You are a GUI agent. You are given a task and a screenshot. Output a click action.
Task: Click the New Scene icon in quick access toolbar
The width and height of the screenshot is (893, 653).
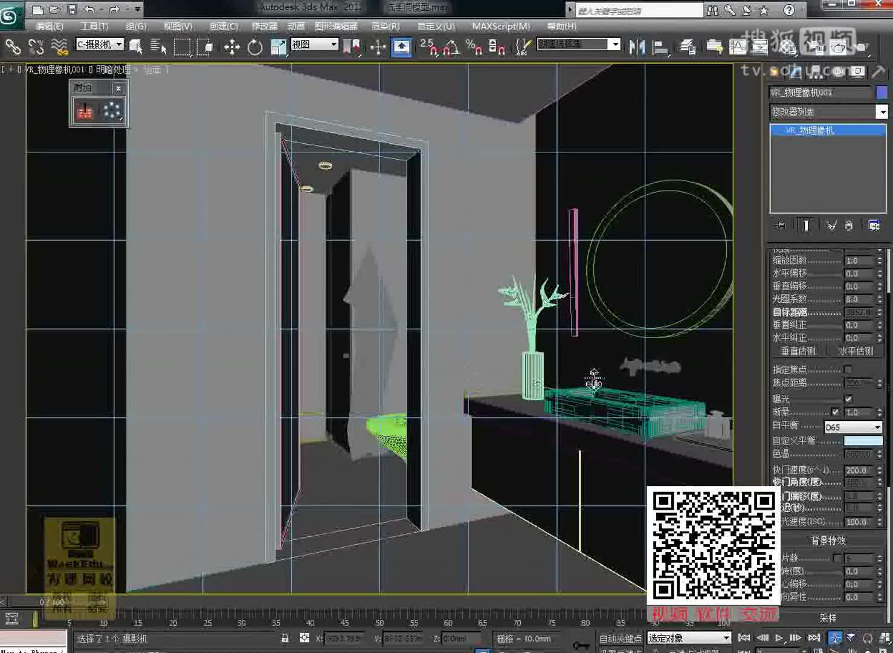click(x=37, y=9)
